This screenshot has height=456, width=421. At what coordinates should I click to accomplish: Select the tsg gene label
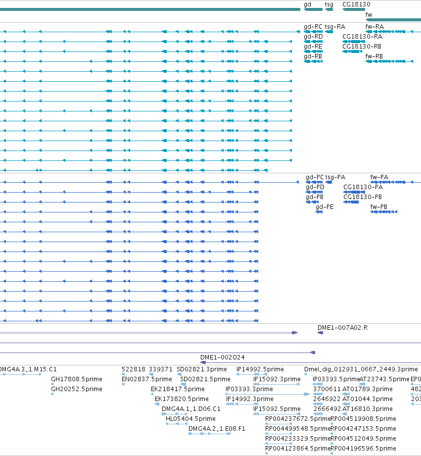(329, 4)
